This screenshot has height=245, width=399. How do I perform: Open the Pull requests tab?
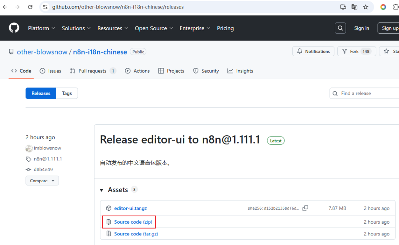coord(93,71)
